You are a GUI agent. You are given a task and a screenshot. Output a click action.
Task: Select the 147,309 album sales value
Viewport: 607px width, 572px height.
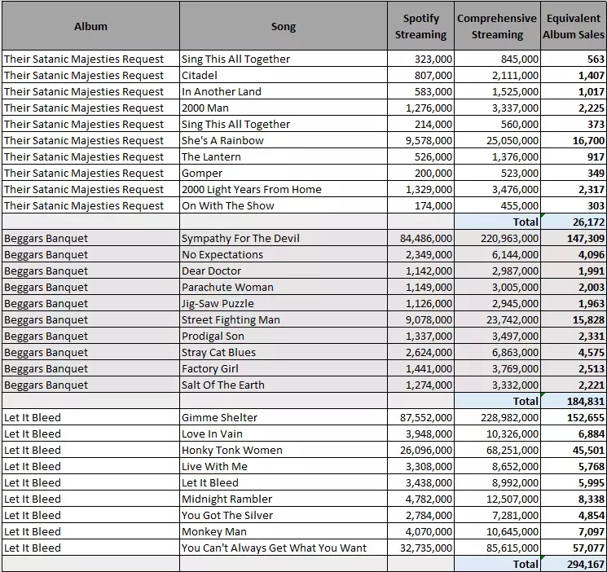pos(574,238)
